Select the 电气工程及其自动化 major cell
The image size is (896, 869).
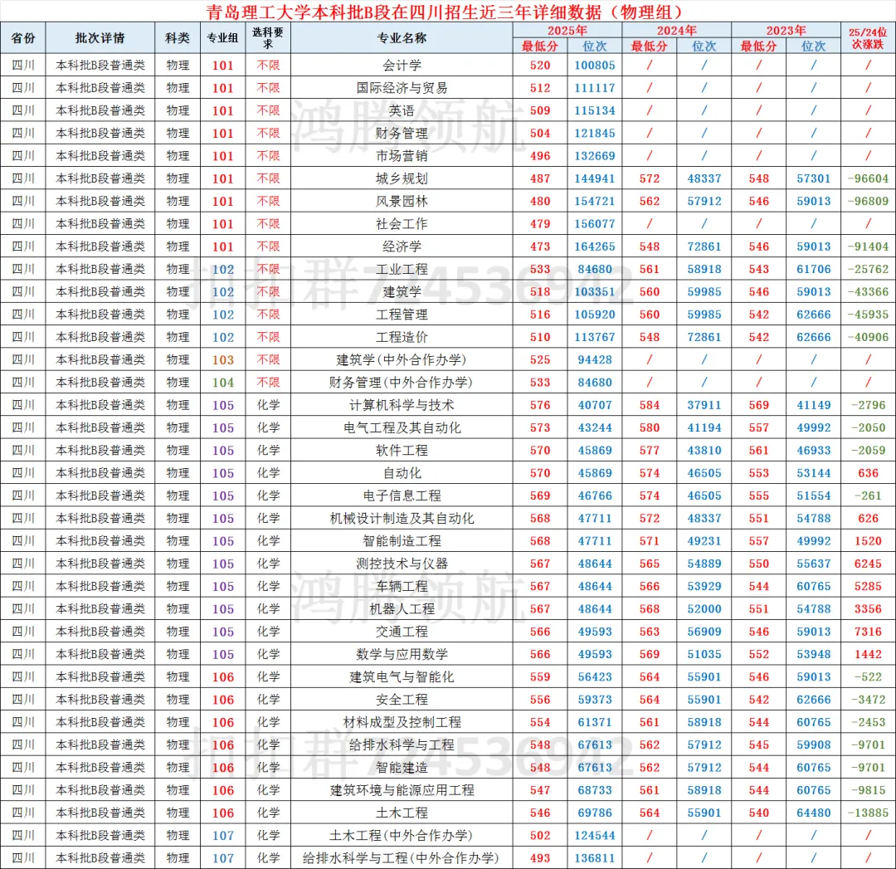click(x=402, y=427)
